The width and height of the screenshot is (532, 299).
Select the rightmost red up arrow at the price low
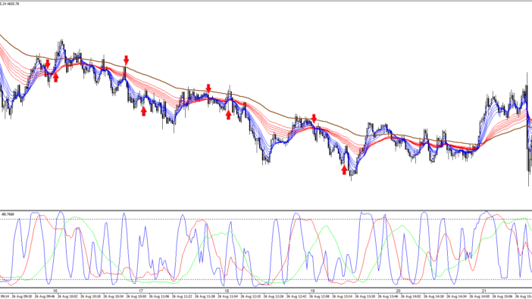point(344,170)
